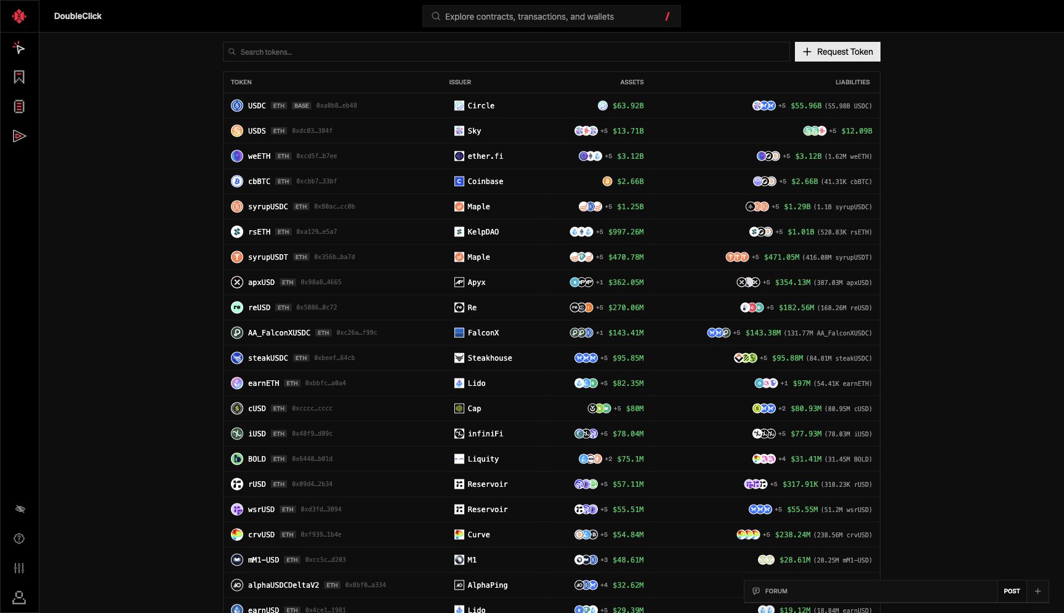
Task: Sort by the TOKEN column header
Action: 241,82
